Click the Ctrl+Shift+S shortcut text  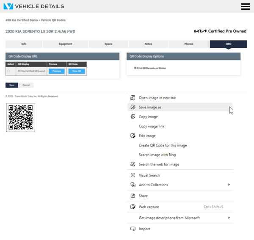(x=213, y=207)
